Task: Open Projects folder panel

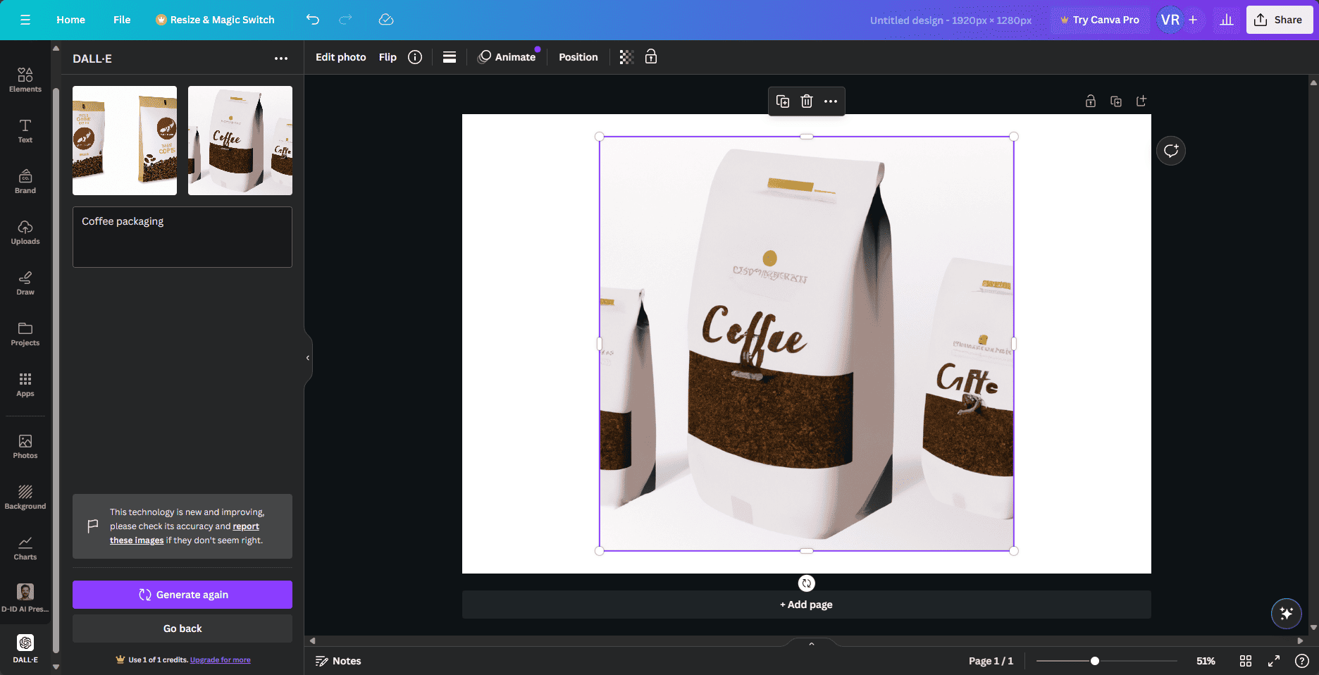Action: (25, 333)
